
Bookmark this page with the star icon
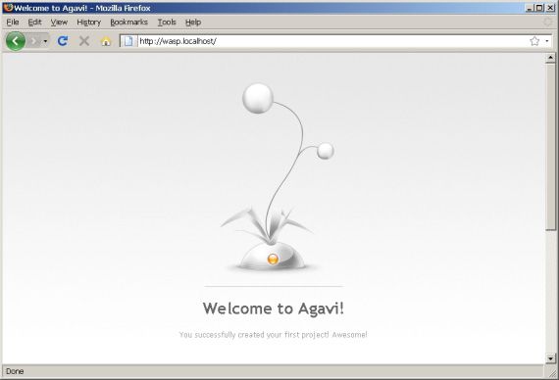(x=534, y=41)
